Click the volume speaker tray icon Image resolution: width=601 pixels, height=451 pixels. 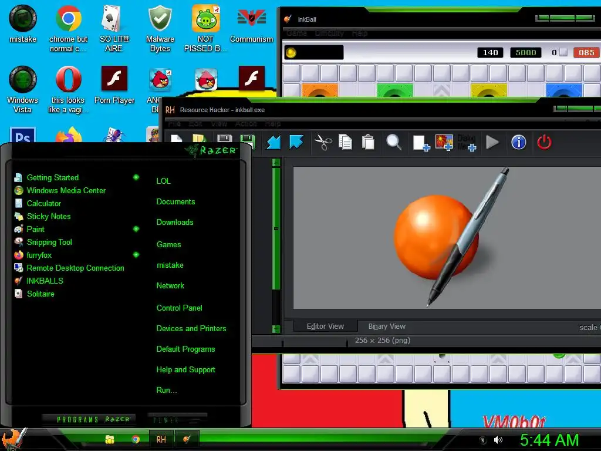tap(498, 440)
